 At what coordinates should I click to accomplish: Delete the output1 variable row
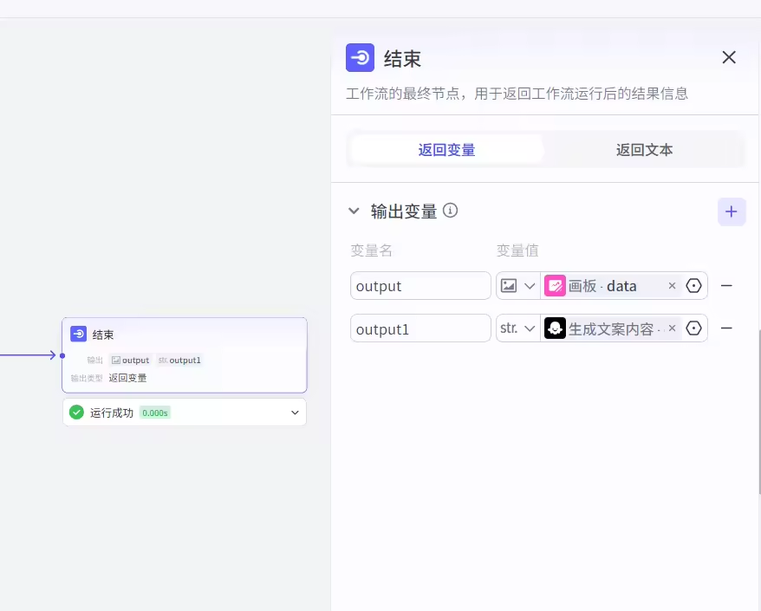point(727,329)
